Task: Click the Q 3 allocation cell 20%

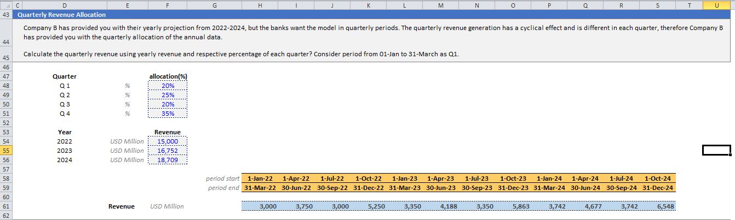Action: point(168,104)
